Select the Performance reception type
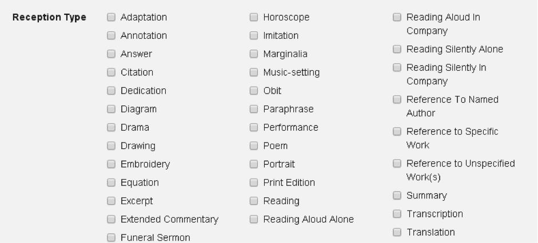 253,128
